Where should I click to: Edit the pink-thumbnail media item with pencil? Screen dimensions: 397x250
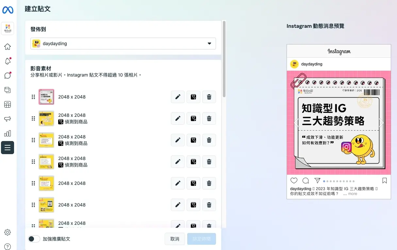click(x=178, y=97)
